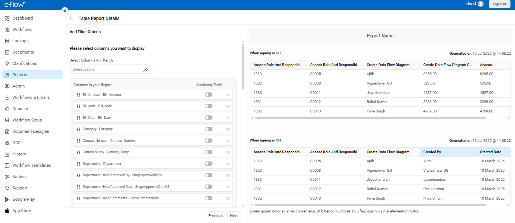The height and width of the screenshot is (223, 515).
Task: Click the Kanban board icon
Action: (x=7, y=177)
